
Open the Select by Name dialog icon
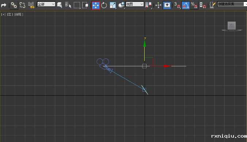click(68, 5)
